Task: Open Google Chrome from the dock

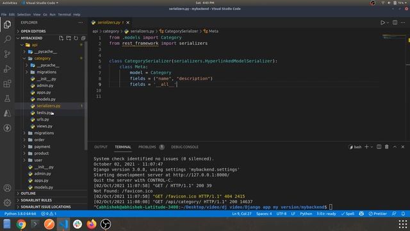Action: [x=21, y=224]
